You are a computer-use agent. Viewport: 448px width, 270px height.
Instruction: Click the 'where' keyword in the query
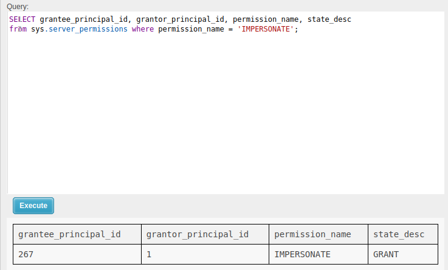pyautogui.click(x=143, y=29)
